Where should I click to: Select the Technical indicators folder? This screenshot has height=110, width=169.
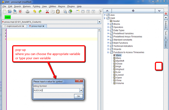coord(121,46)
